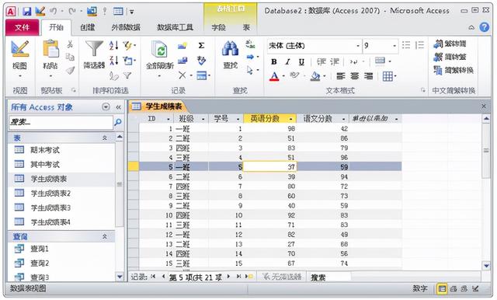Open the font name dropdown 宋体

click(358, 46)
